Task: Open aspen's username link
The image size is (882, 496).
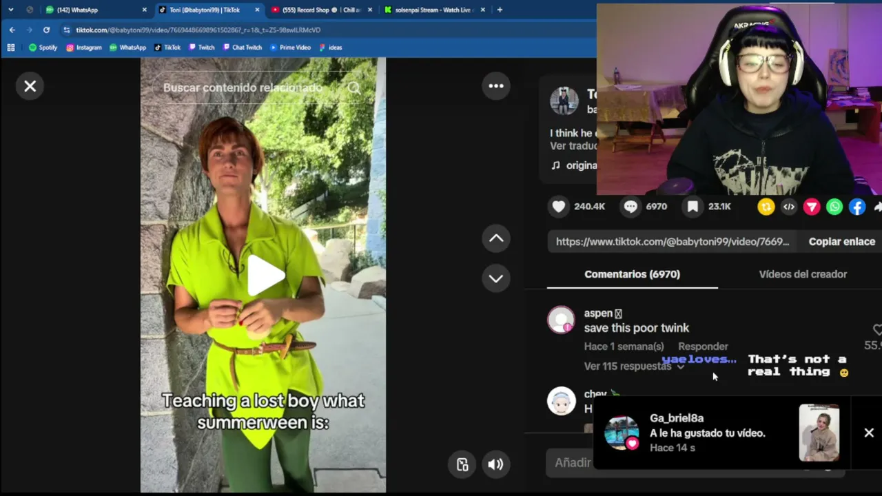Action: (603, 313)
